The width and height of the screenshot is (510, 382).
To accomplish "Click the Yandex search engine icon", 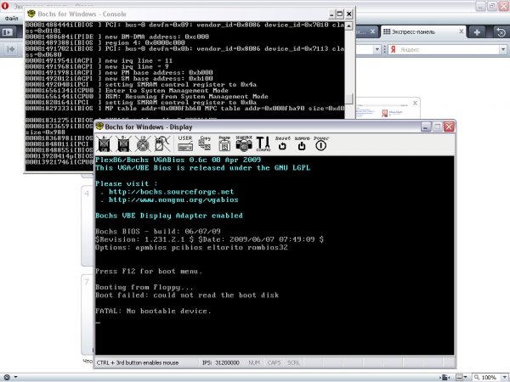I will (394, 49).
